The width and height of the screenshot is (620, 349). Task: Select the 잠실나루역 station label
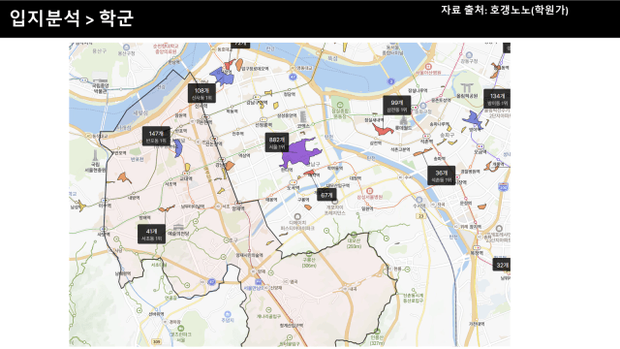418,90
